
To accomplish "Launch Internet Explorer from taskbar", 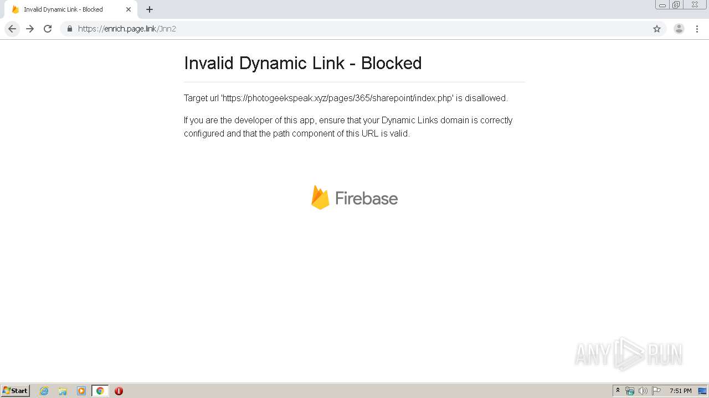I will point(44,391).
